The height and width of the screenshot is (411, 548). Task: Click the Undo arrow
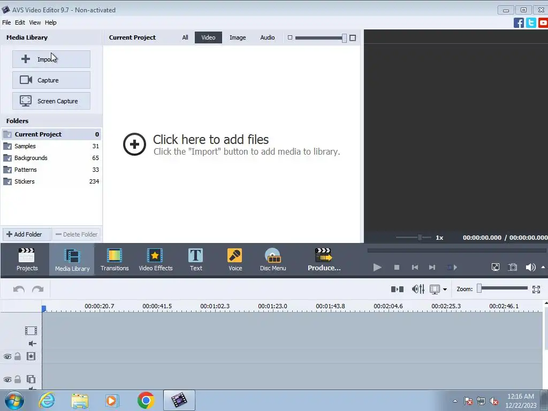19,290
